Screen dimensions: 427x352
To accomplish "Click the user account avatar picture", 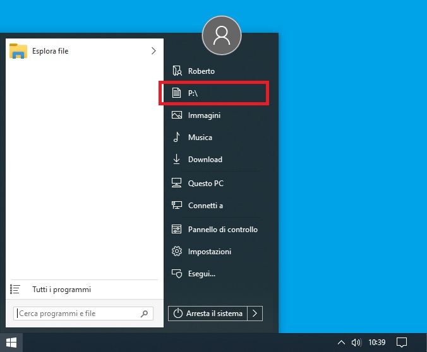I will (222, 35).
